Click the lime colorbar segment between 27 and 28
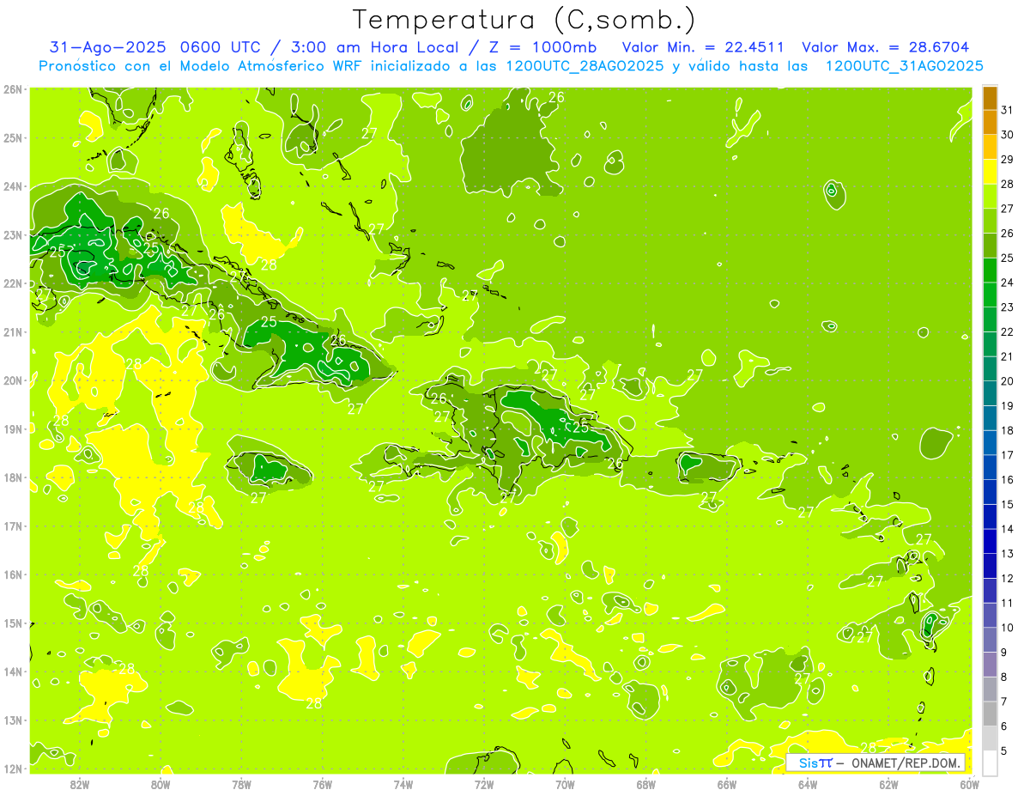The height and width of the screenshot is (796, 1030). tap(990, 196)
